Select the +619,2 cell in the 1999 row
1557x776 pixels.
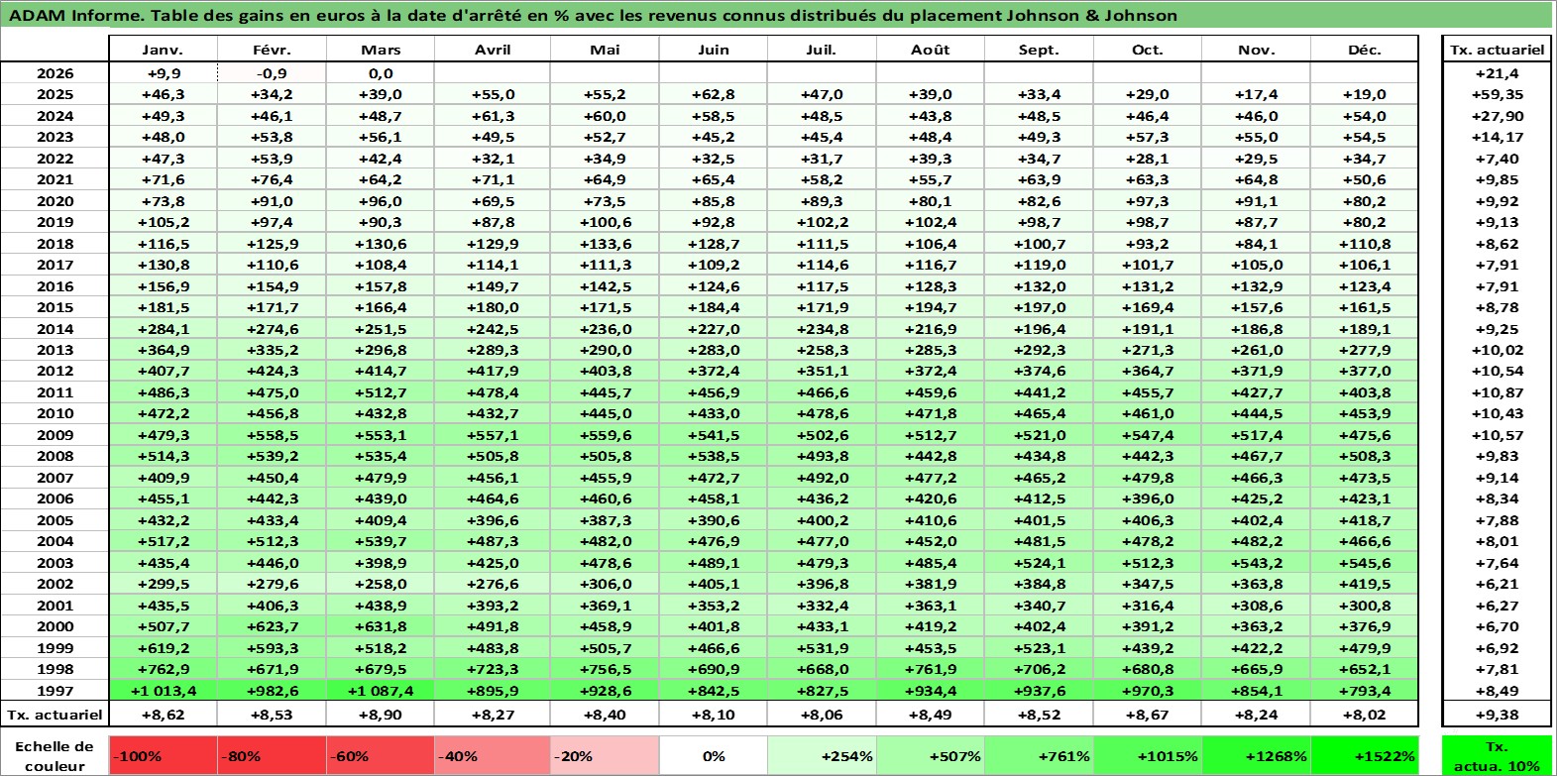(x=163, y=648)
